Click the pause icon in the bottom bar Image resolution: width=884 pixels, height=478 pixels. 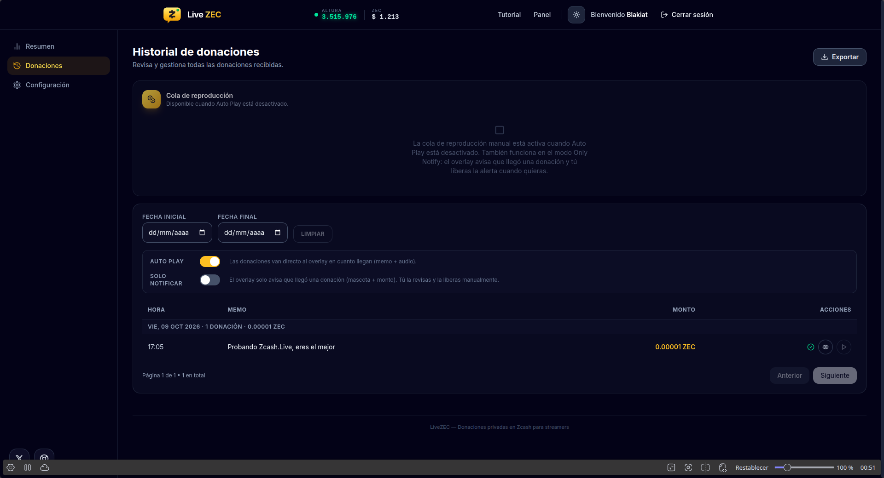point(28,467)
